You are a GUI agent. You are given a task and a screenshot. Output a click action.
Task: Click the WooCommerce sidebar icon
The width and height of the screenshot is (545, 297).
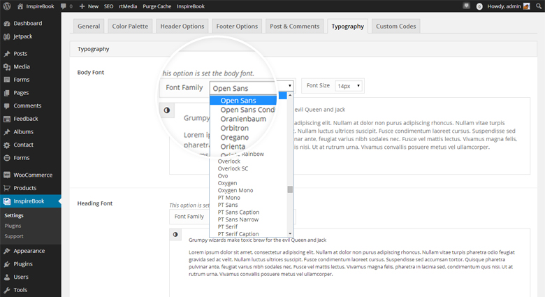(6, 175)
